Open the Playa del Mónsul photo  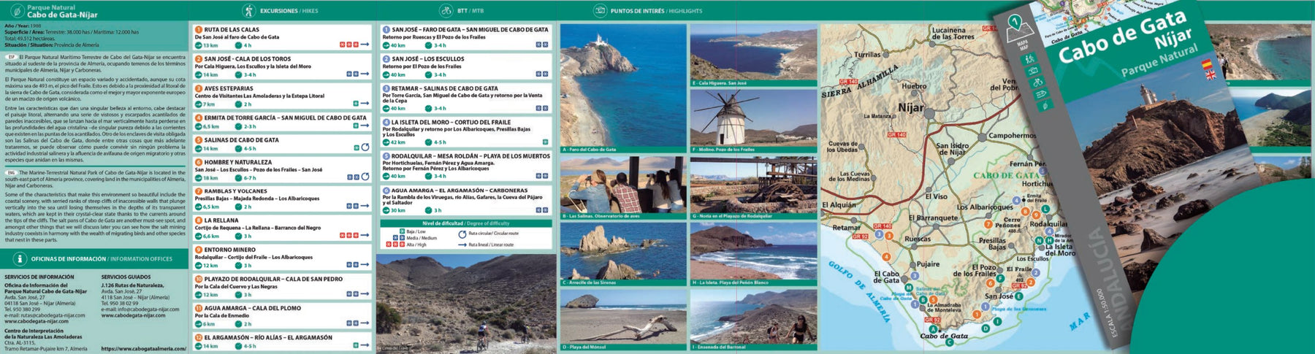[x=623, y=320]
